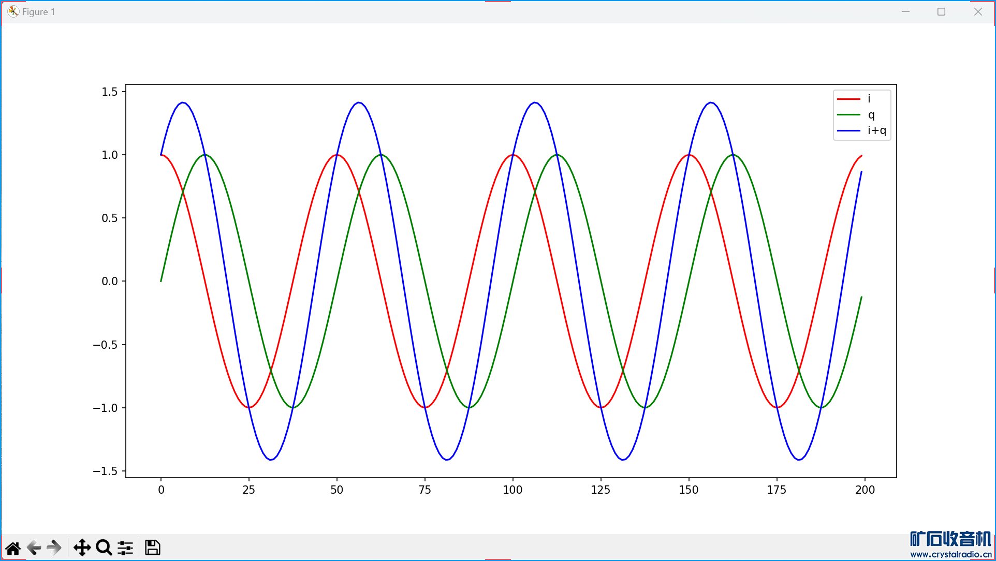Maximize the Figure 1 window
This screenshot has width=996, height=561.
click(941, 11)
